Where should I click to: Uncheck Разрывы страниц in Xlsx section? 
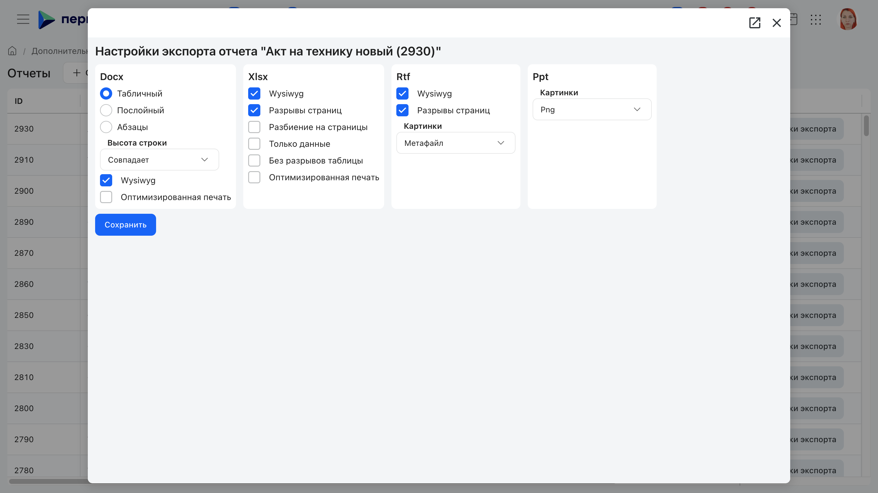[254, 110]
